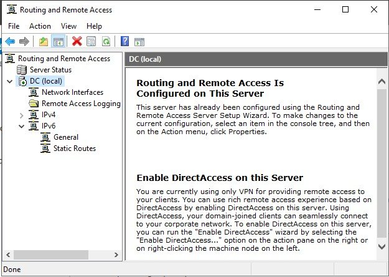The height and width of the screenshot is (277, 389).
Task: Select Static Routes under IPv6
Action: [75, 148]
